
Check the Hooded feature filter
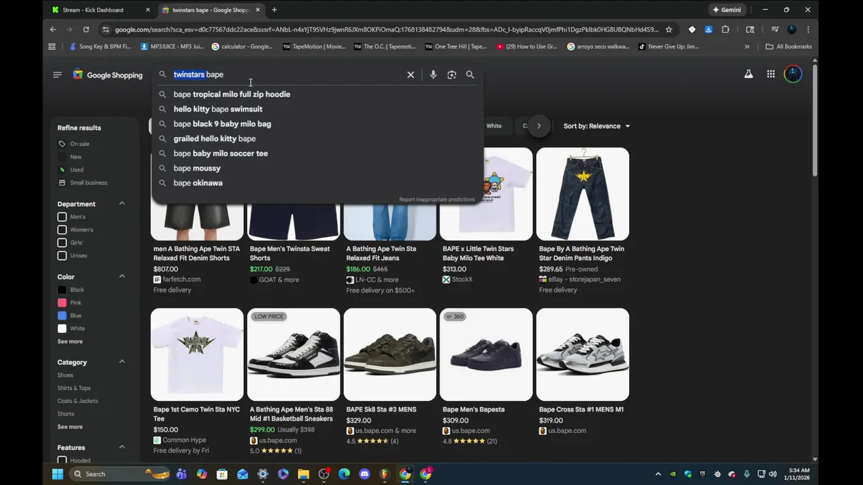coord(62,460)
